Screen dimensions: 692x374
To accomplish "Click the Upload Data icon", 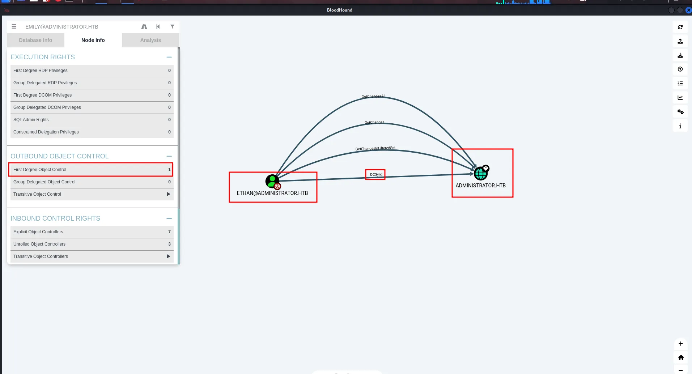I will pyautogui.click(x=680, y=69).
